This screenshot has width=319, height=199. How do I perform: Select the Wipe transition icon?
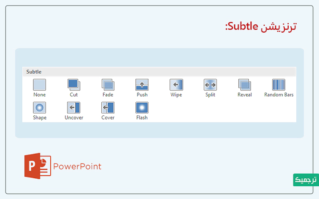tap(176, 85)
